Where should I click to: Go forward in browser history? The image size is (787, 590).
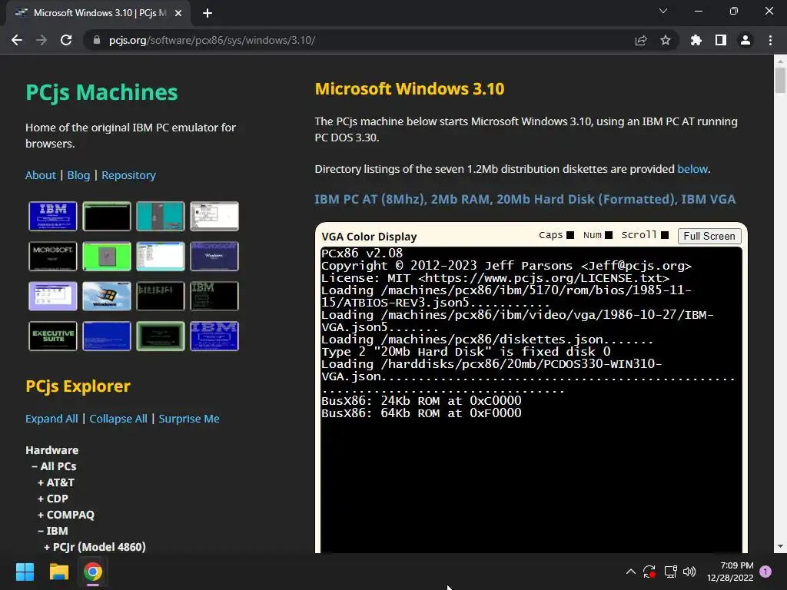[42, 40]
